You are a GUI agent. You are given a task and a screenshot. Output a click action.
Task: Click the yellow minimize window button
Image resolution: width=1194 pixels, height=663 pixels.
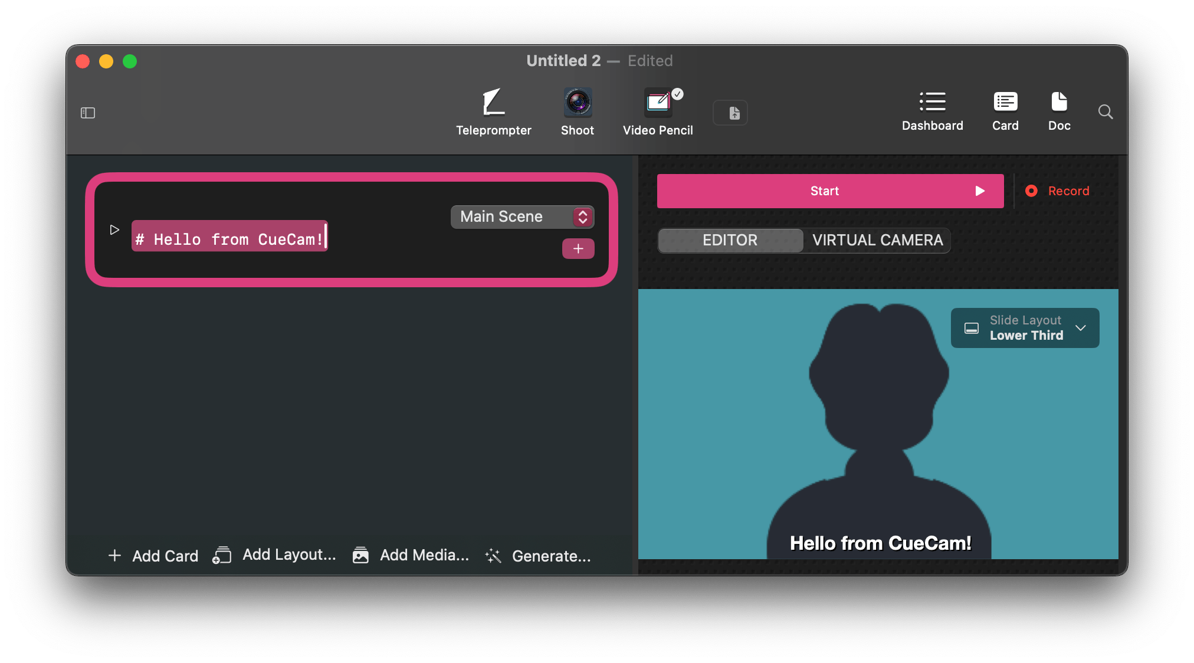[106, 61]
